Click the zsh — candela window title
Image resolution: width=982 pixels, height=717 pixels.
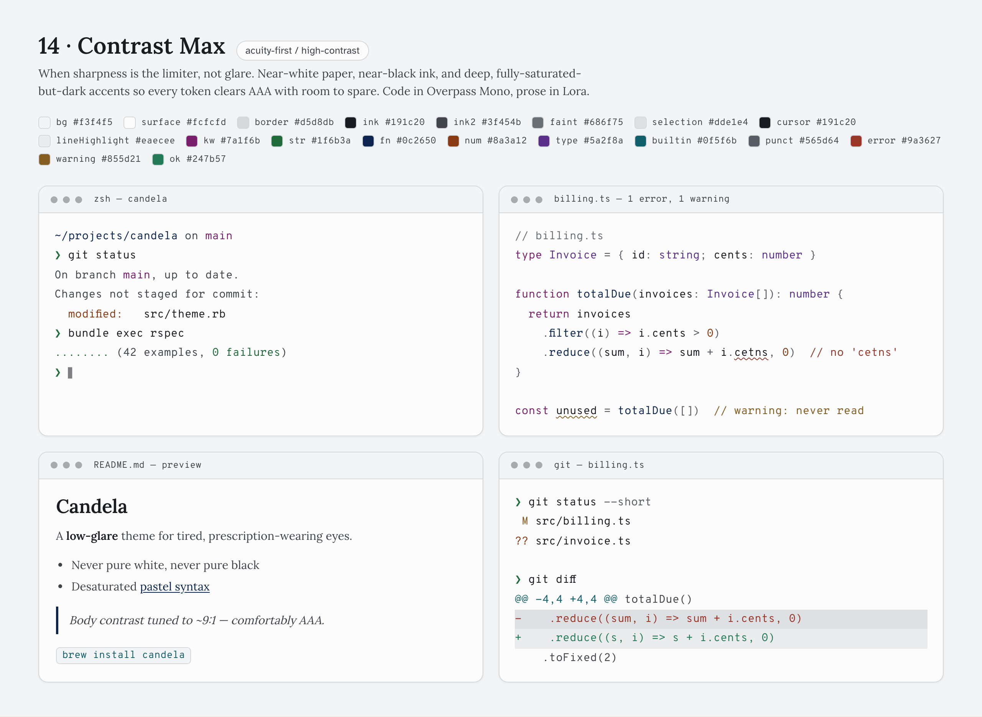coord(130,199)
